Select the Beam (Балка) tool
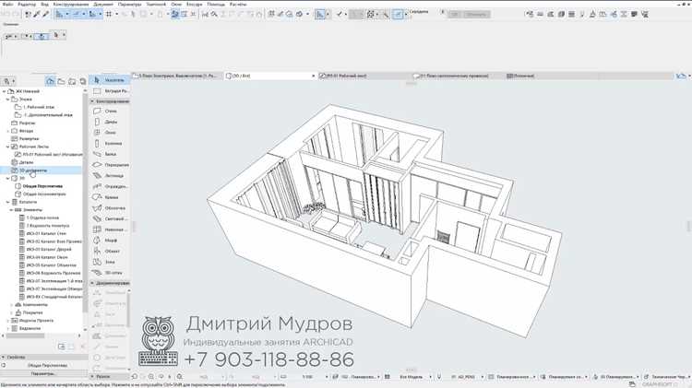Image resolution: width=692 pixels, height=388 pixels. [x=110, y=154]
